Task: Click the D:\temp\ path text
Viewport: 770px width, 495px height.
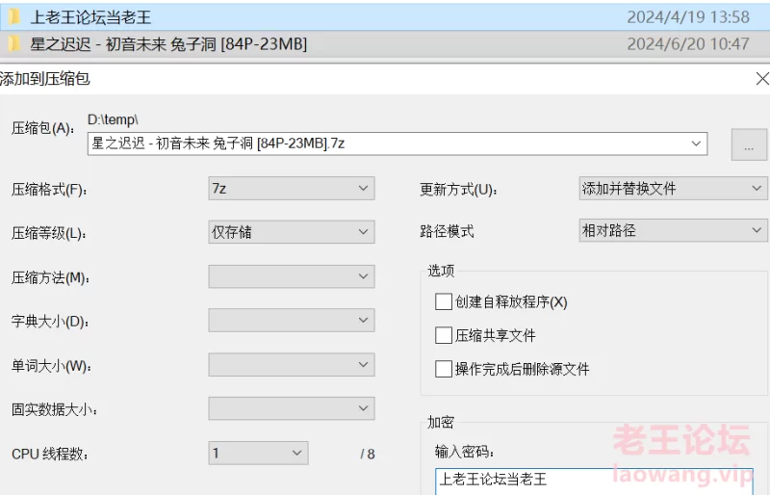Action: pyautogui.click(x=113, y=119)
